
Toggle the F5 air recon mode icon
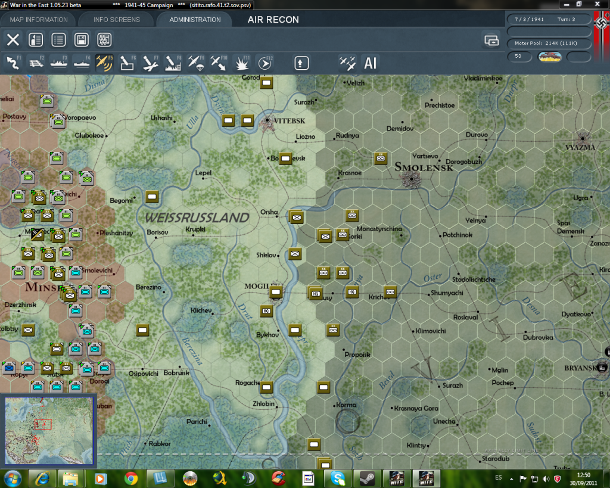[104, 63]
